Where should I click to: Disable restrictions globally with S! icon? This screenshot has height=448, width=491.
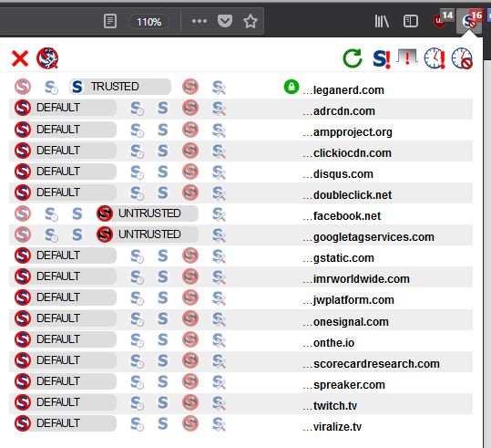(382, 58)
